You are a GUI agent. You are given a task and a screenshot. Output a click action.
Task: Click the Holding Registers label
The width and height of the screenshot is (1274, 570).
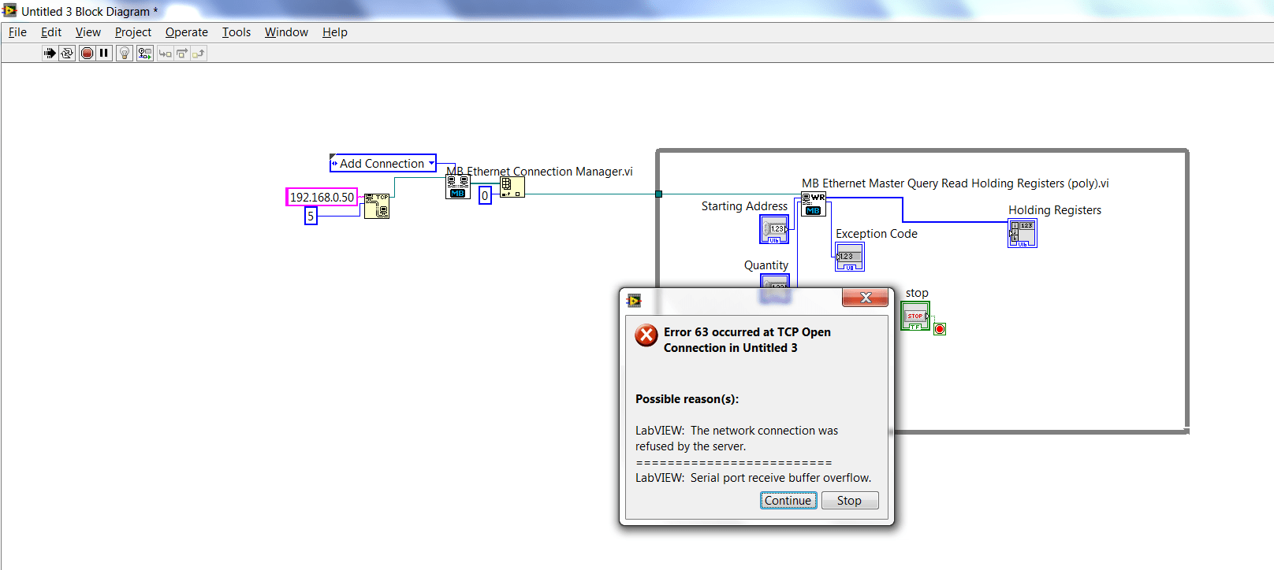click(1055, 210)
